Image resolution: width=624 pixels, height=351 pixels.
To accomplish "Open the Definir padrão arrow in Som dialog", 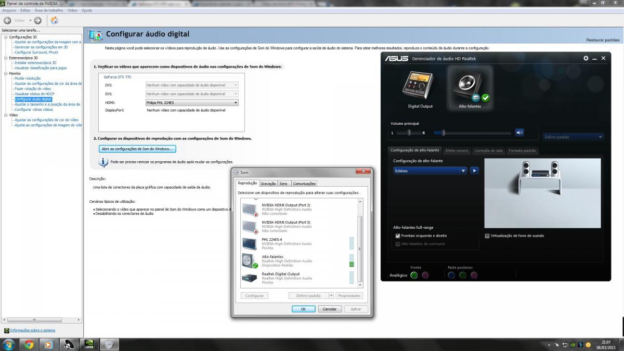I will coord(331,295).
